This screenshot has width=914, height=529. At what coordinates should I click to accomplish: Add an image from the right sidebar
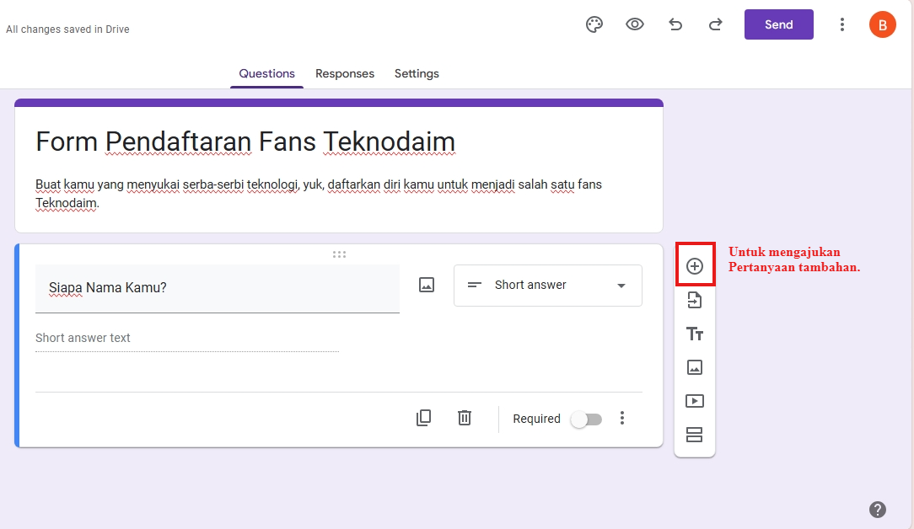tap(694, 367)
